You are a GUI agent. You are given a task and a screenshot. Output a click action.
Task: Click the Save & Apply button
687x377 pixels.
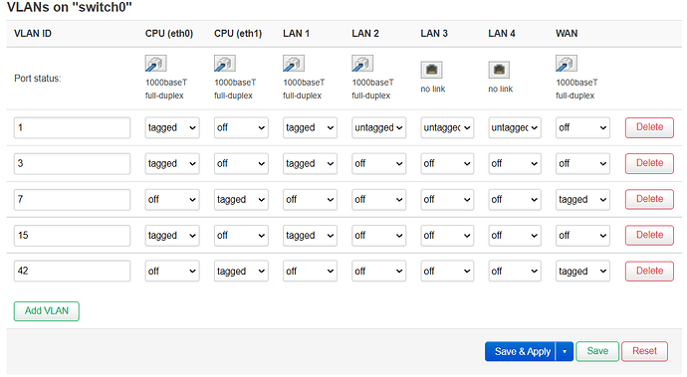pyautogui.click(x=520, y=351)
